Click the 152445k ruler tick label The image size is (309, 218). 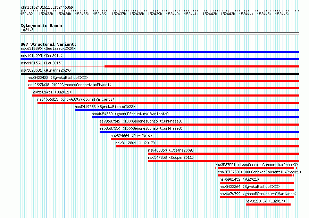coord(264,14)
